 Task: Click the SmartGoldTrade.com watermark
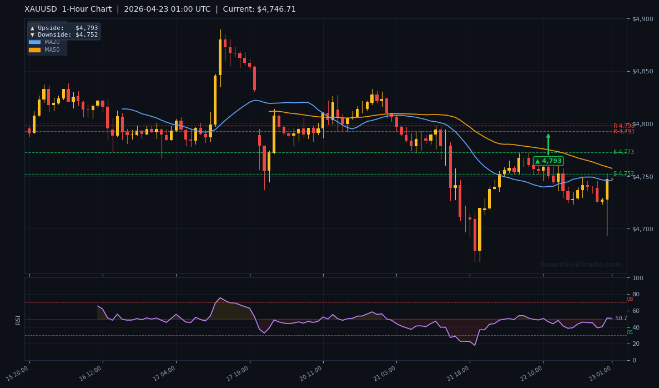(580, 264)
